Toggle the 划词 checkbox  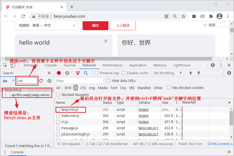coord(205,25)
